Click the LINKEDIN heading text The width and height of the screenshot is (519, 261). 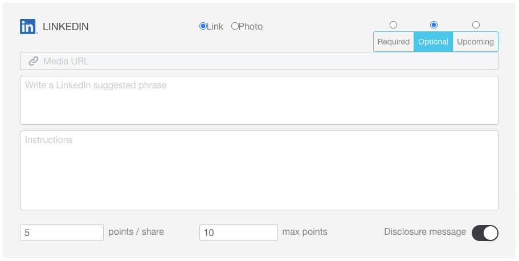click(66, 27)
